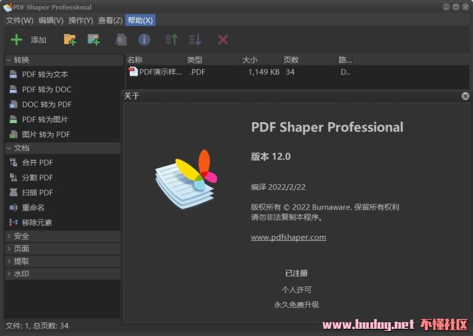
Task: Click the 文件: 1, 总页数: 34 status text
Action: tap(37, 326)
